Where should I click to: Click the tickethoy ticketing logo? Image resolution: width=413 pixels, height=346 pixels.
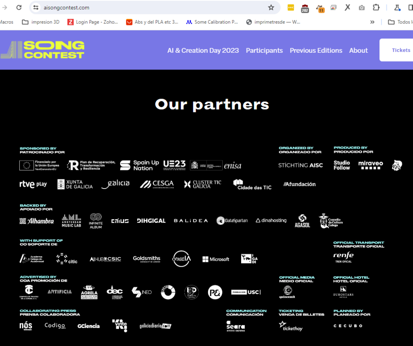(x=290, y=326)
